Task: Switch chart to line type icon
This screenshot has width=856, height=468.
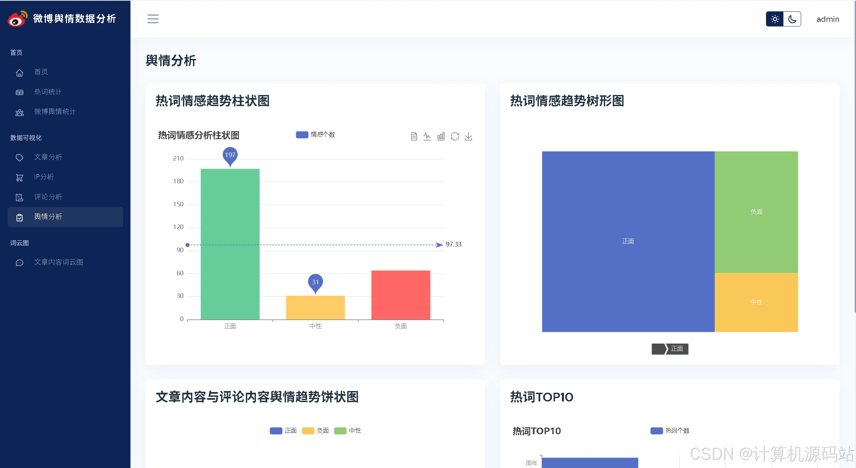Action: pyautogui.click(x=427, y=136)
